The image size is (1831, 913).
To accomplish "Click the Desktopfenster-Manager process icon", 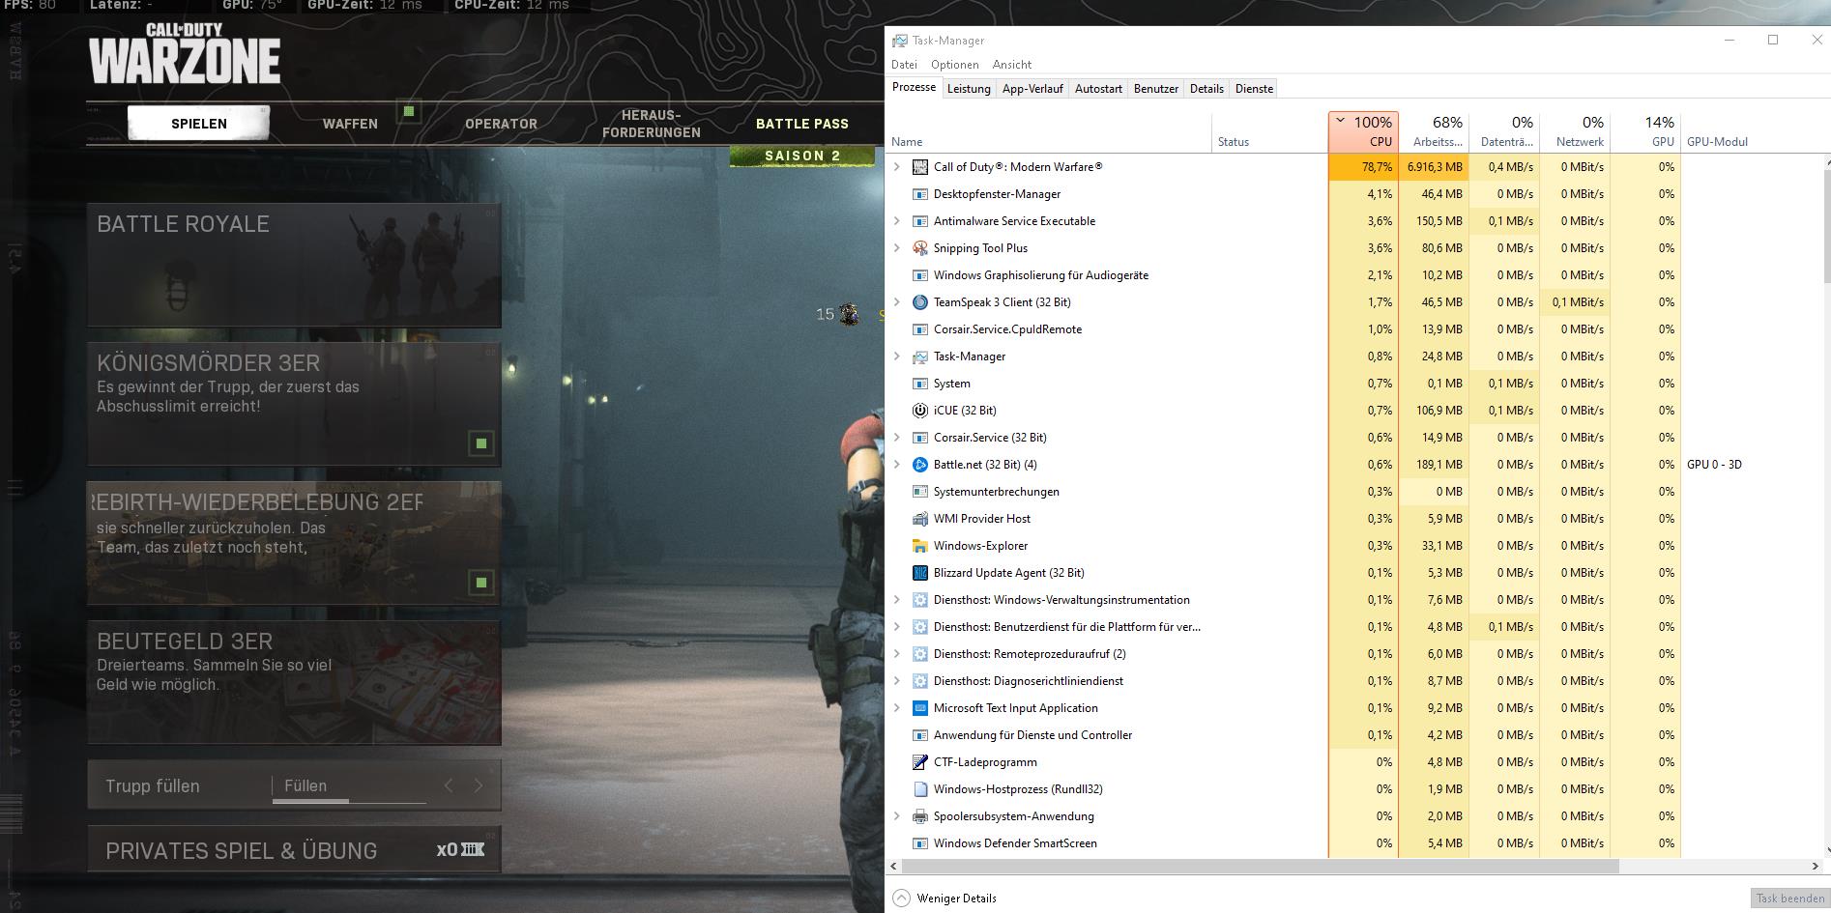I will (919, 194).
